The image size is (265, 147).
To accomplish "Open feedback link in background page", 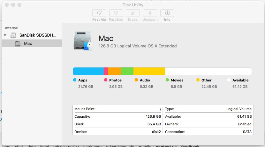I will (x=190, y=146).
